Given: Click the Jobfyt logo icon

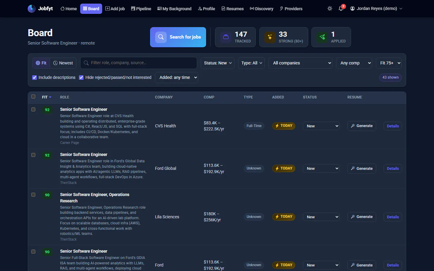Looking at the screenshot, I should pyautogui.click(x=32, y=9).
